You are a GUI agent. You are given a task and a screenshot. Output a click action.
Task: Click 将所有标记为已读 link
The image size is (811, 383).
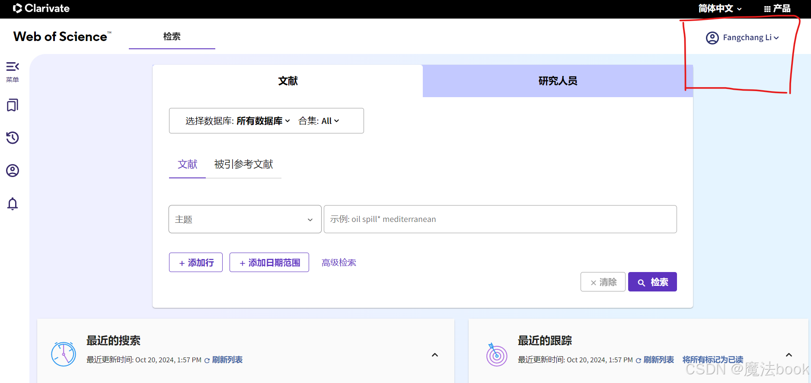(x=713, y=360)
